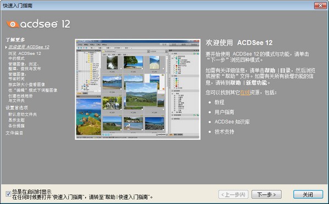The image size is (329, 204).
Task: Click the 了解更多 section heading
Action: point(15,39)
